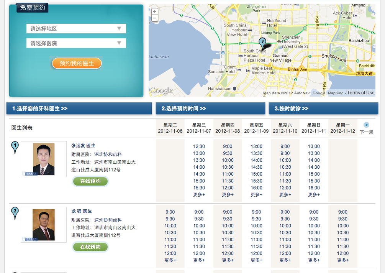Open the 请选择地区 region dropdown
Image resolution: width=385 pixels, height=273 pixels.
point(76,28)
